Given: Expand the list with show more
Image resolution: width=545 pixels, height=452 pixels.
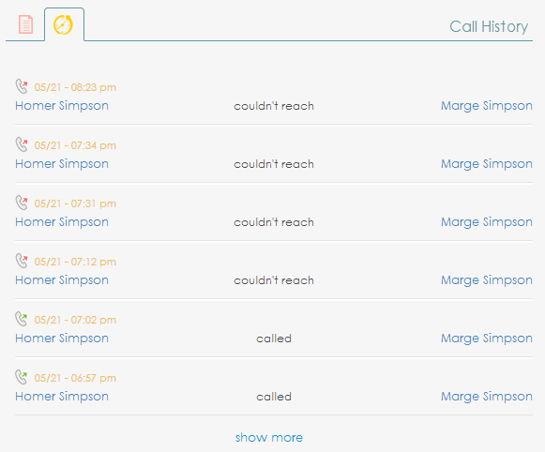Looking at the screenshot, I should click(269, 437).
